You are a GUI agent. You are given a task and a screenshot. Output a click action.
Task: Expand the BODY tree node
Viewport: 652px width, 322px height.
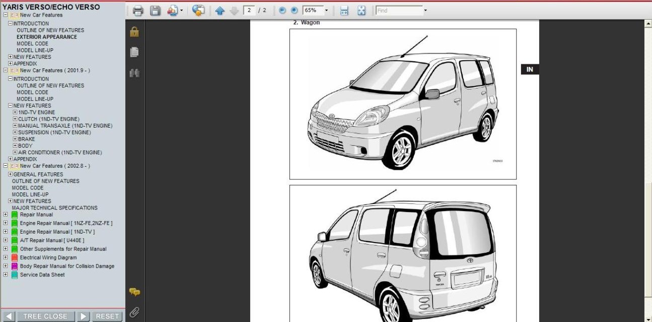pyautogui.click(x=15, y=146)
